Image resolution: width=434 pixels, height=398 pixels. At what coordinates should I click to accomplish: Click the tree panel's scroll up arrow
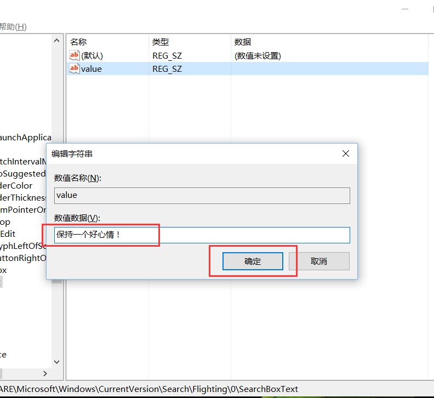[58, 41]
